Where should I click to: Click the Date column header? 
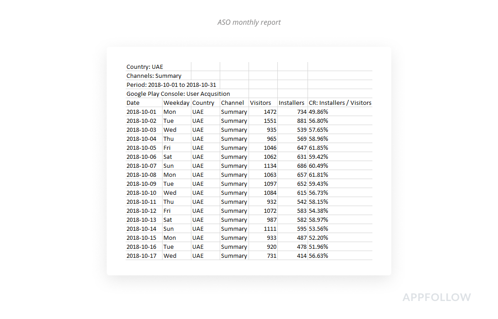(133, 103)
